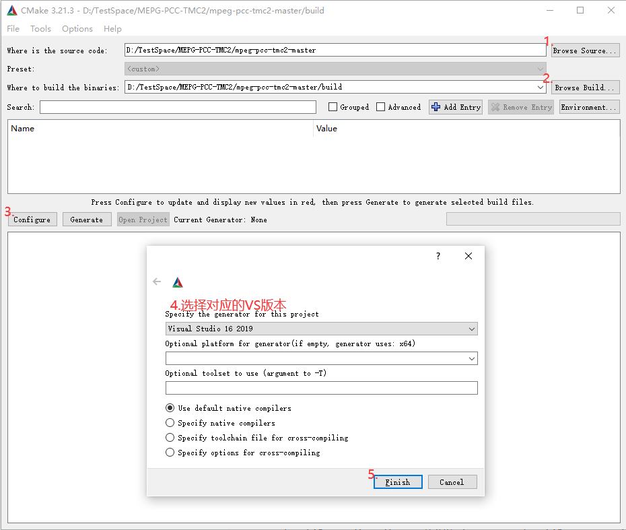Click Cancel in the generator dialog
626x530 pixels.
tap(452, 482)
